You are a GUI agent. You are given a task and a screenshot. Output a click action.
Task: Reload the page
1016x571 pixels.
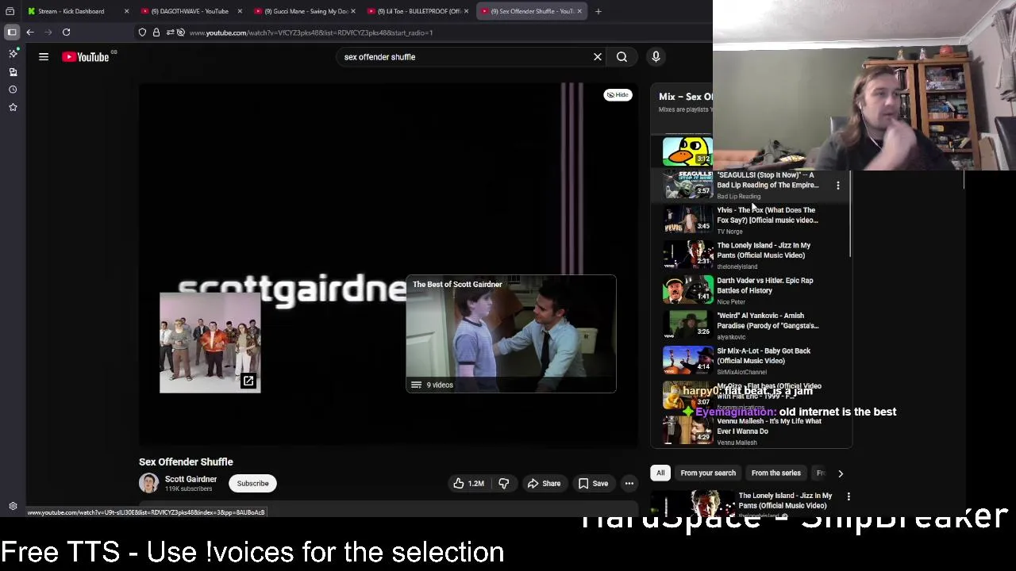tap(67, 33)
